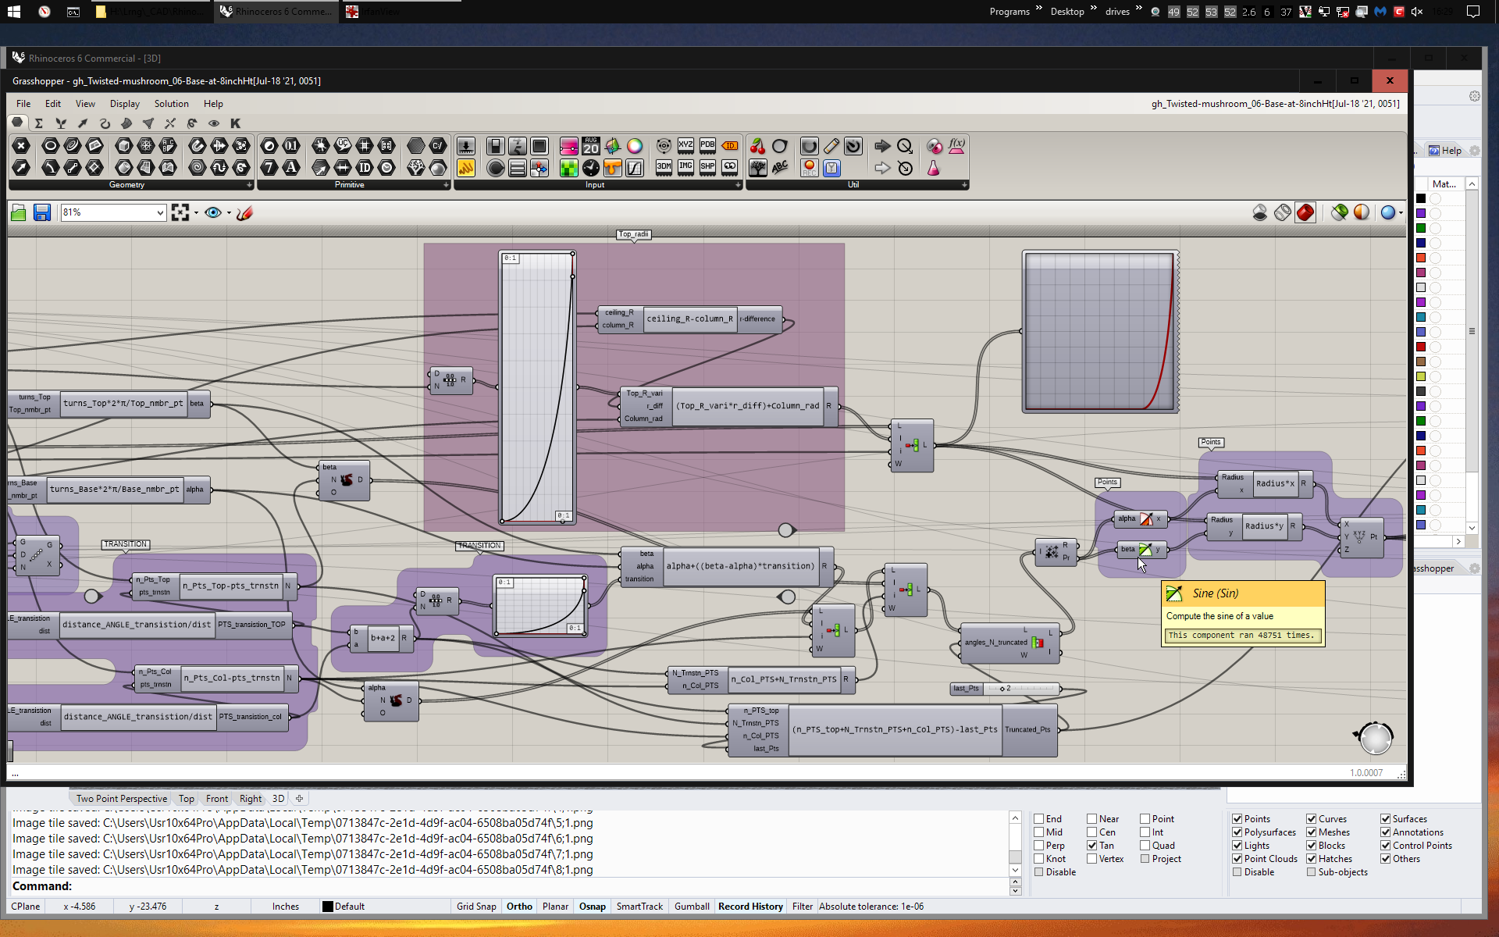The width and height of the screenshot is (1499, 937).
Task: Uncheck the Meshes filter checkbox
Action: coord(1312,832)
